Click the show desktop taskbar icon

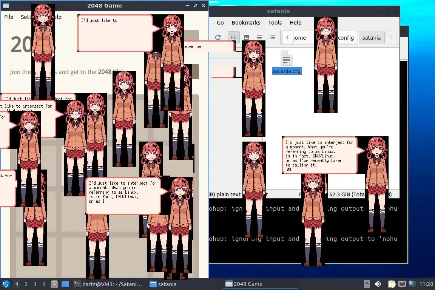tap(65, 284)
